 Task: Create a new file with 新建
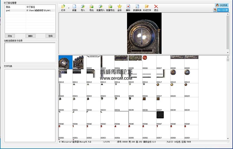tap(74, 8)
